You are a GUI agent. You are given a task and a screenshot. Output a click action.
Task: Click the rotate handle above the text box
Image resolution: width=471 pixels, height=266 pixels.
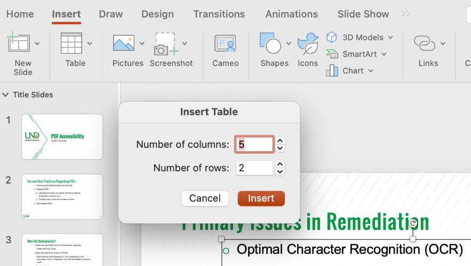[x=413, y=223]
